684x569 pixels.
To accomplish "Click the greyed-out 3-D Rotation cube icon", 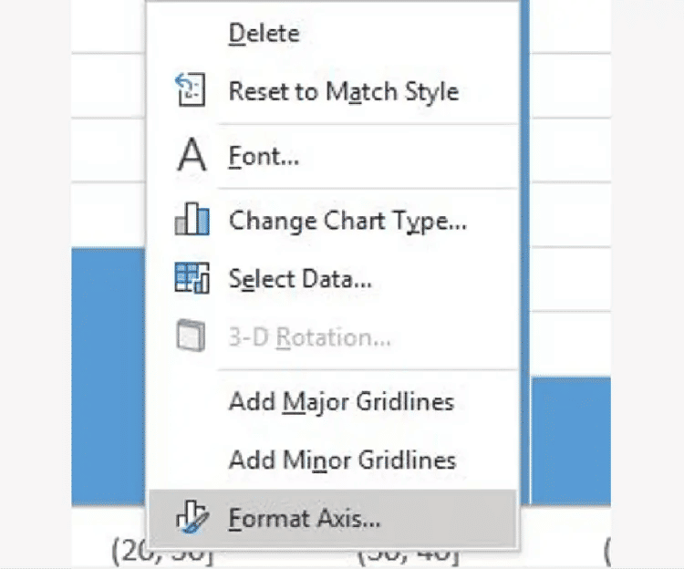I will (191, 336).
